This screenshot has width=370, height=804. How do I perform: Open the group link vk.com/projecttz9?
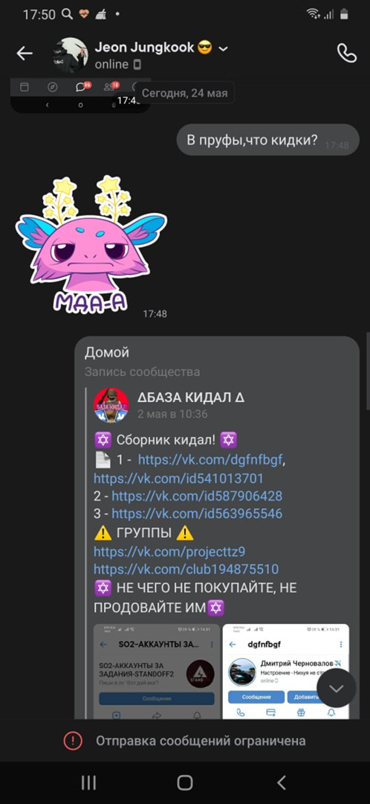click(169, 552)
